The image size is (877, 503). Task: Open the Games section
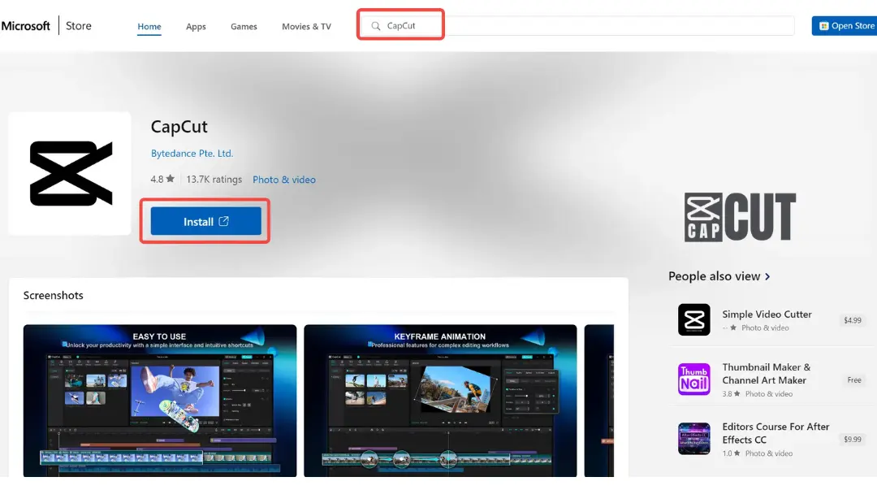(x=244, y=25)
